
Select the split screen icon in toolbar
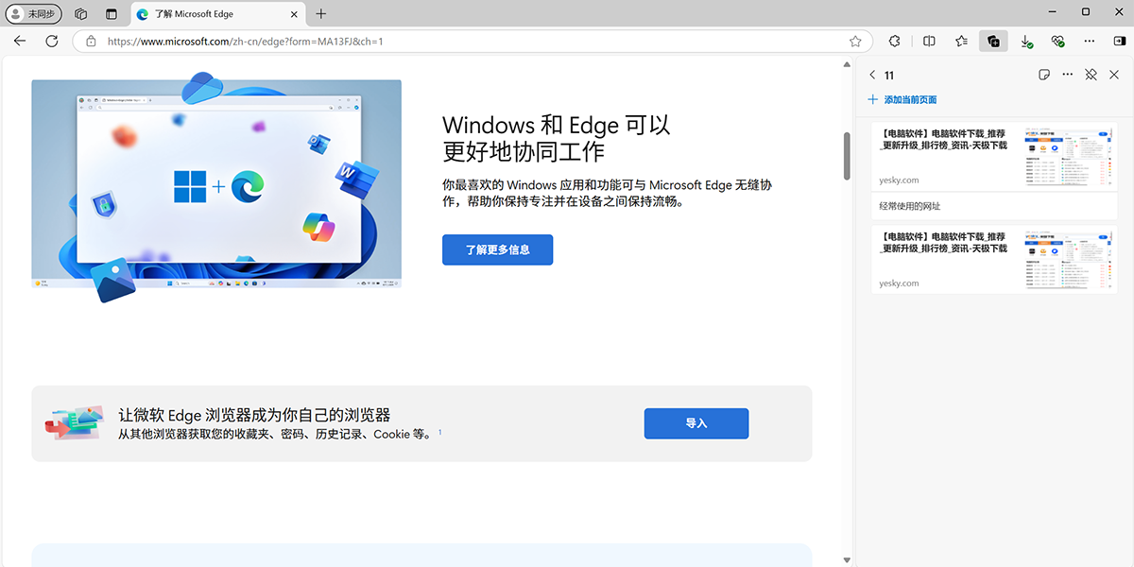click(x=929, y=41)
